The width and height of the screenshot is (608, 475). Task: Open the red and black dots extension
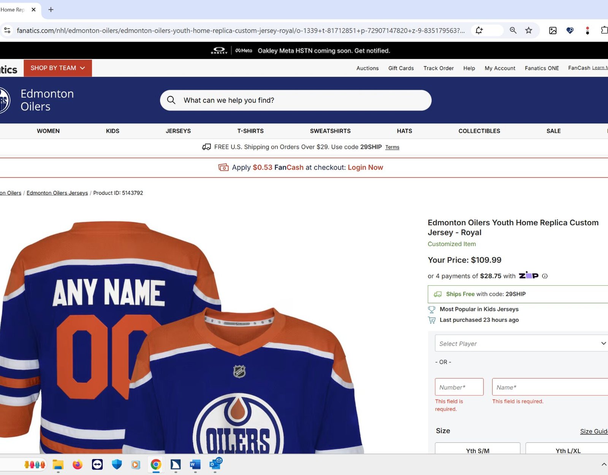[587, 30]
